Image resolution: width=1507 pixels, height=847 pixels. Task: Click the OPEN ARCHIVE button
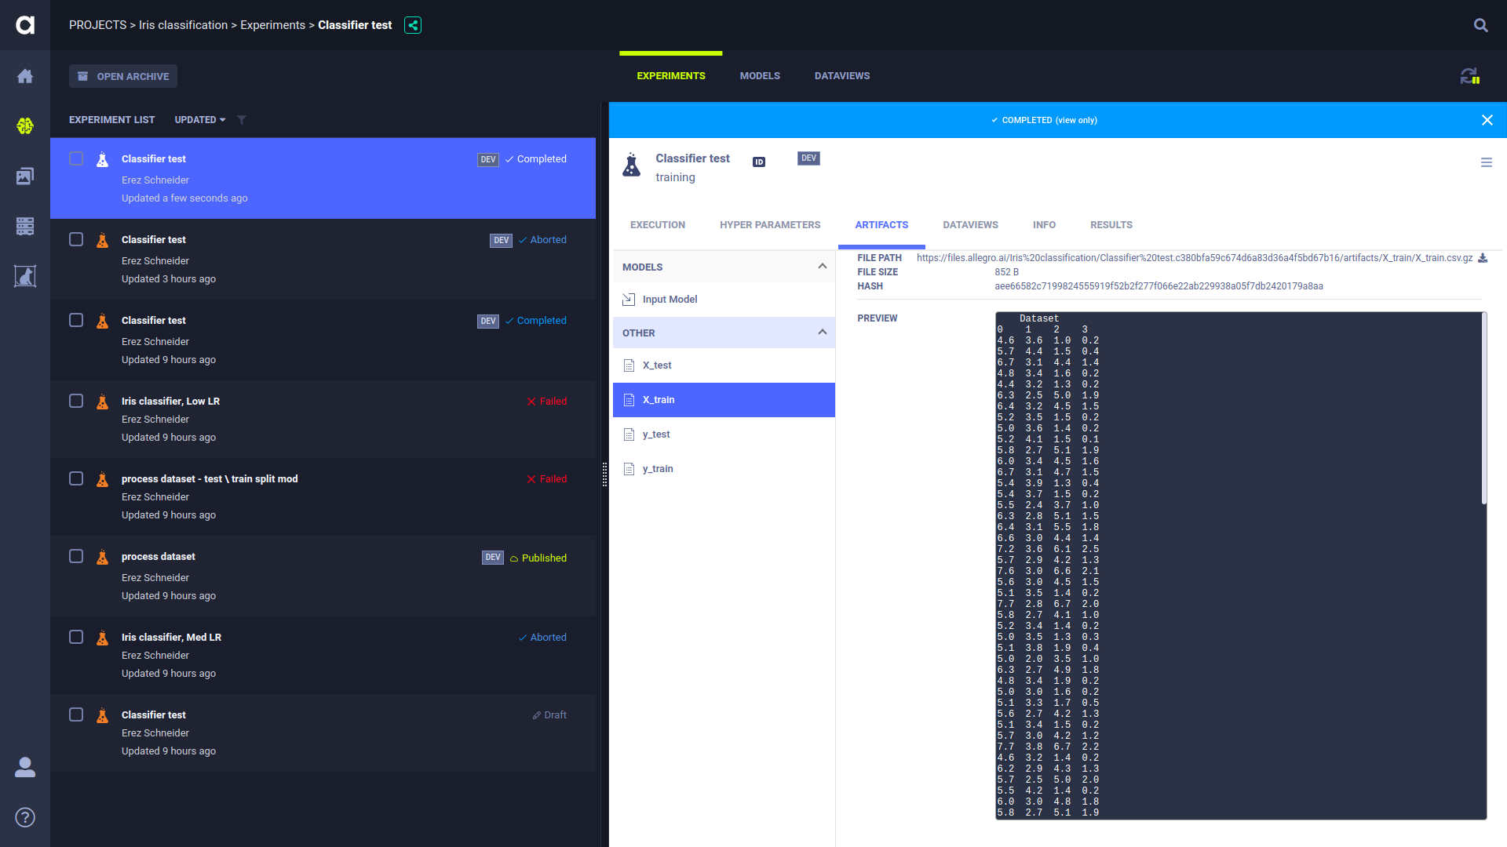(x=123, y=76)
